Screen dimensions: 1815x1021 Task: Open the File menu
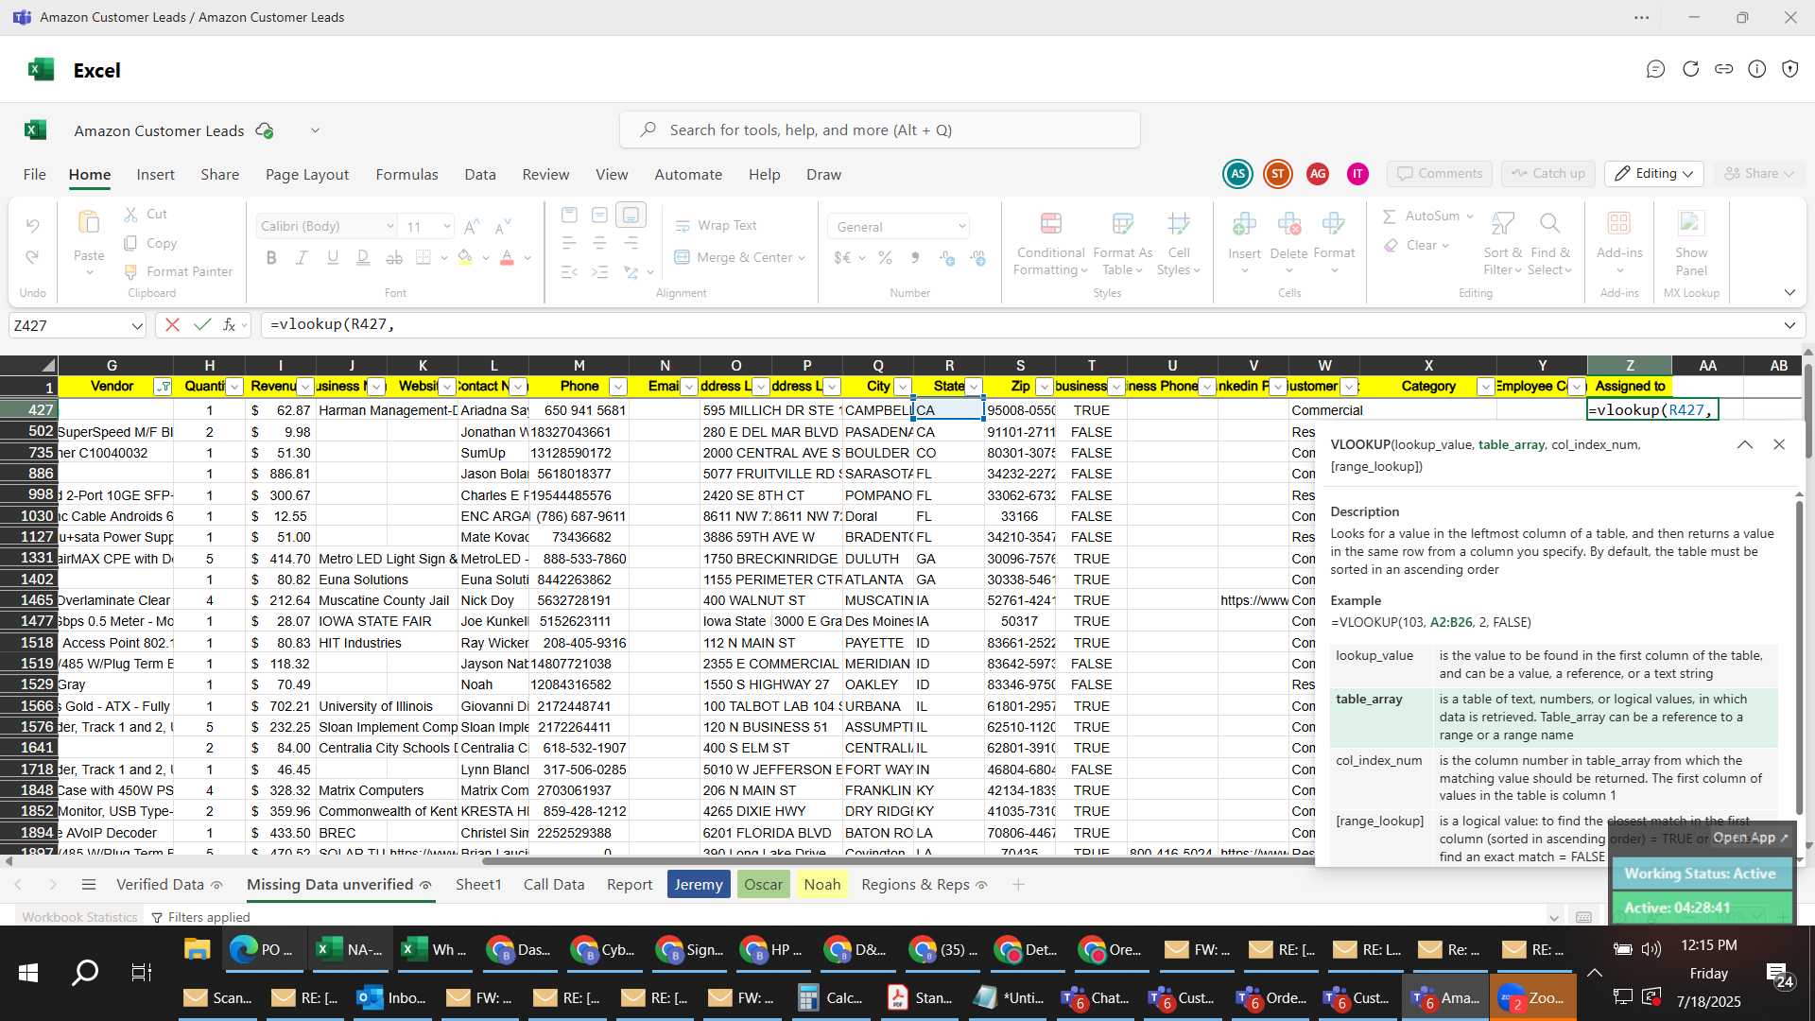(35, 175)
